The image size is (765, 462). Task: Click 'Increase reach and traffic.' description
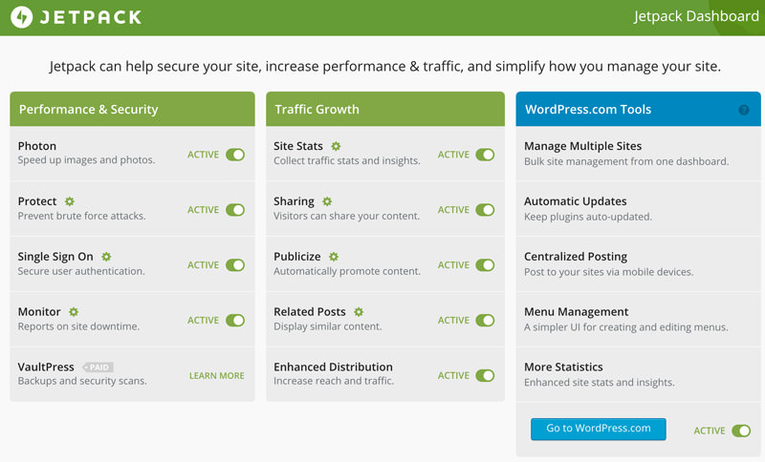click(334, 381)
